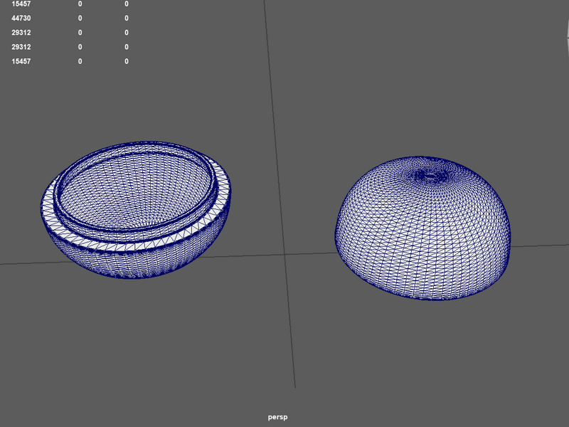Screen dimensions: 569x427
Task: Select the open bowl-shaped wireframe mesh
Action: pyautogui.click(x=135, y=210)
